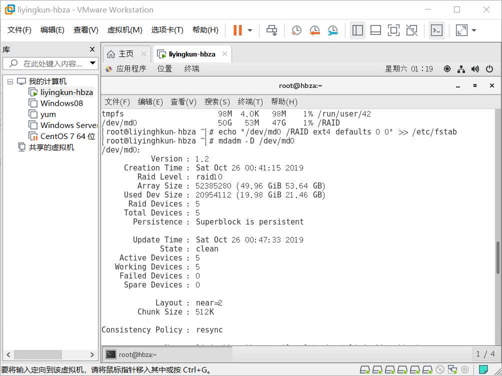
Task: Open the guest 位置 menu
Action: (165, 69)
